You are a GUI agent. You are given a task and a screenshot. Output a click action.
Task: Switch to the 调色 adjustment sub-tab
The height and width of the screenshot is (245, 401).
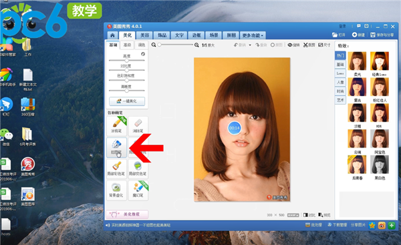pos(142,45)
